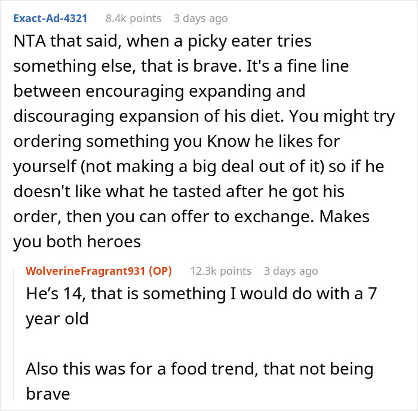Click the final word 'brave' in the reply
The image size is (418, 411).
coord(48,394)
